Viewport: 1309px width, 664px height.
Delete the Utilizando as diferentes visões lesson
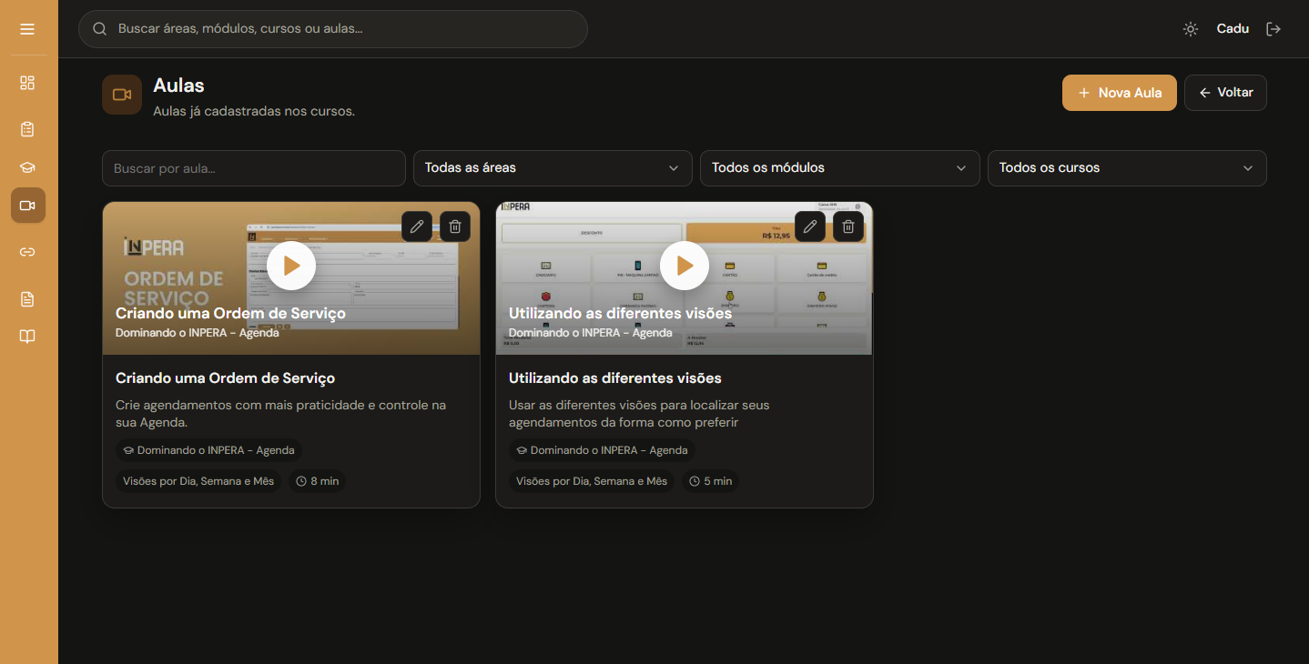[x=848, y=226]
